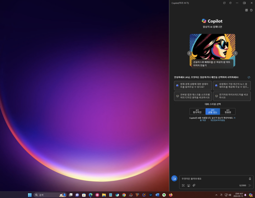Open Notepad from taskbar
The height and width of the screenshot is (198, 255).
pyautogui.click(x=111, y=195)
